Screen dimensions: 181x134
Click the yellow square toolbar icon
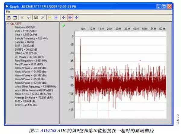[50, 18]
